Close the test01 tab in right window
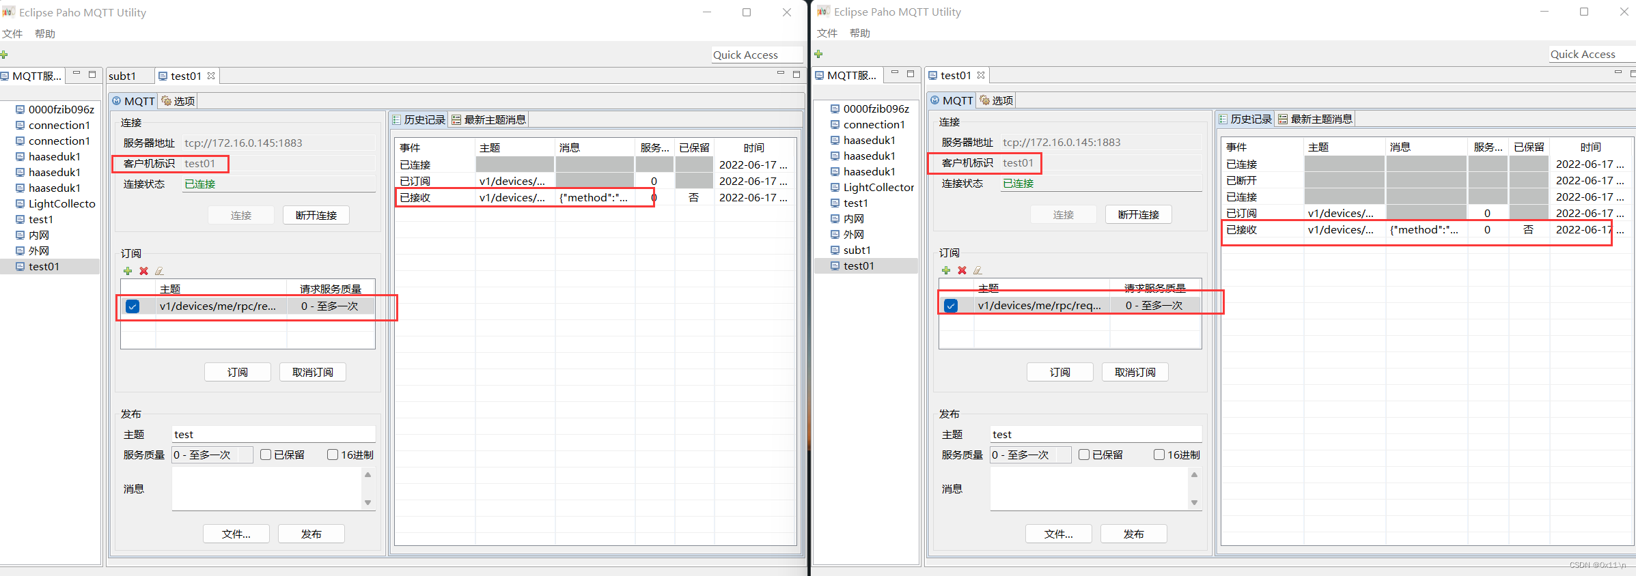The width and height of the screenshot is (1636, 576). pos(981,75)
